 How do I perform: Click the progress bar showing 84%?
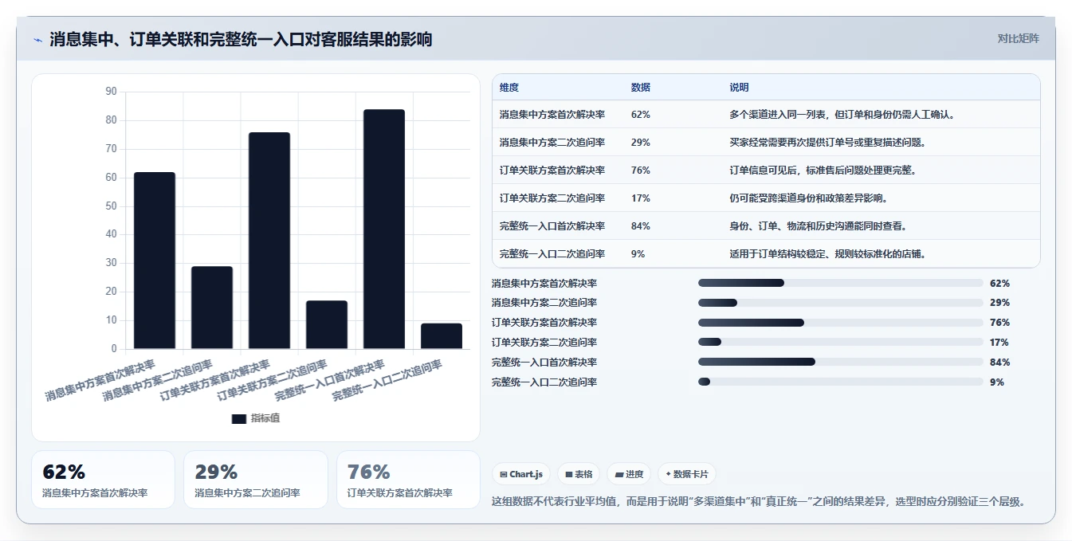tap(840, 363)
